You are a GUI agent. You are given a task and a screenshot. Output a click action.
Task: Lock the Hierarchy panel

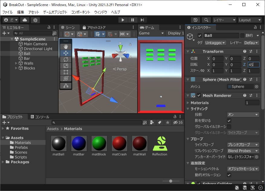point(49,27)
